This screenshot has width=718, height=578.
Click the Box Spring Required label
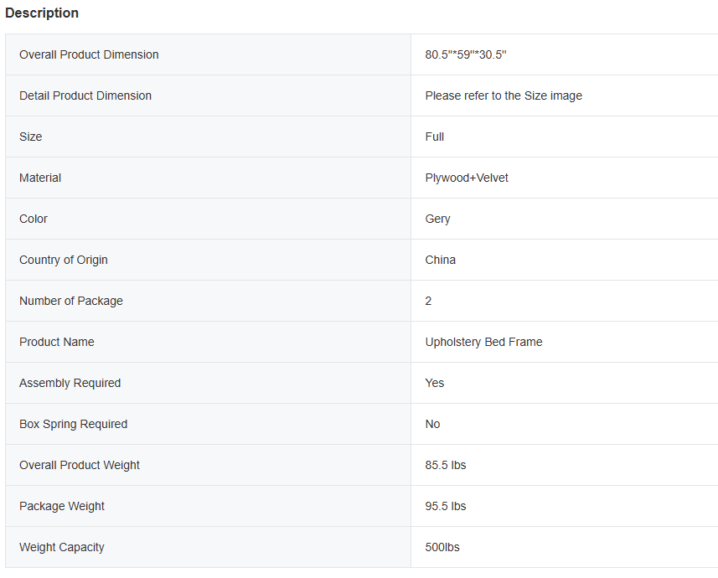pos(74,424)
